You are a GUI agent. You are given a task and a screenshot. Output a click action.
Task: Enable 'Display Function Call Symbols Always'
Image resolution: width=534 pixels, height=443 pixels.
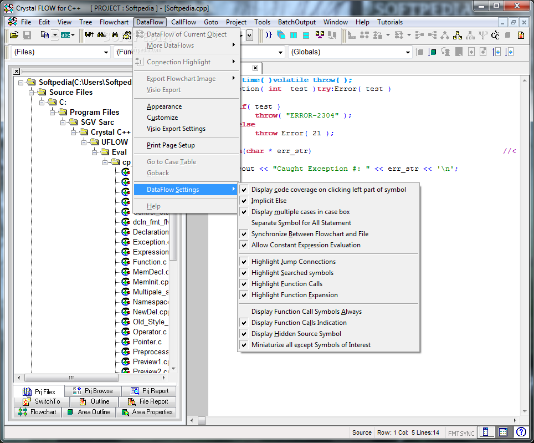[328, 312]
